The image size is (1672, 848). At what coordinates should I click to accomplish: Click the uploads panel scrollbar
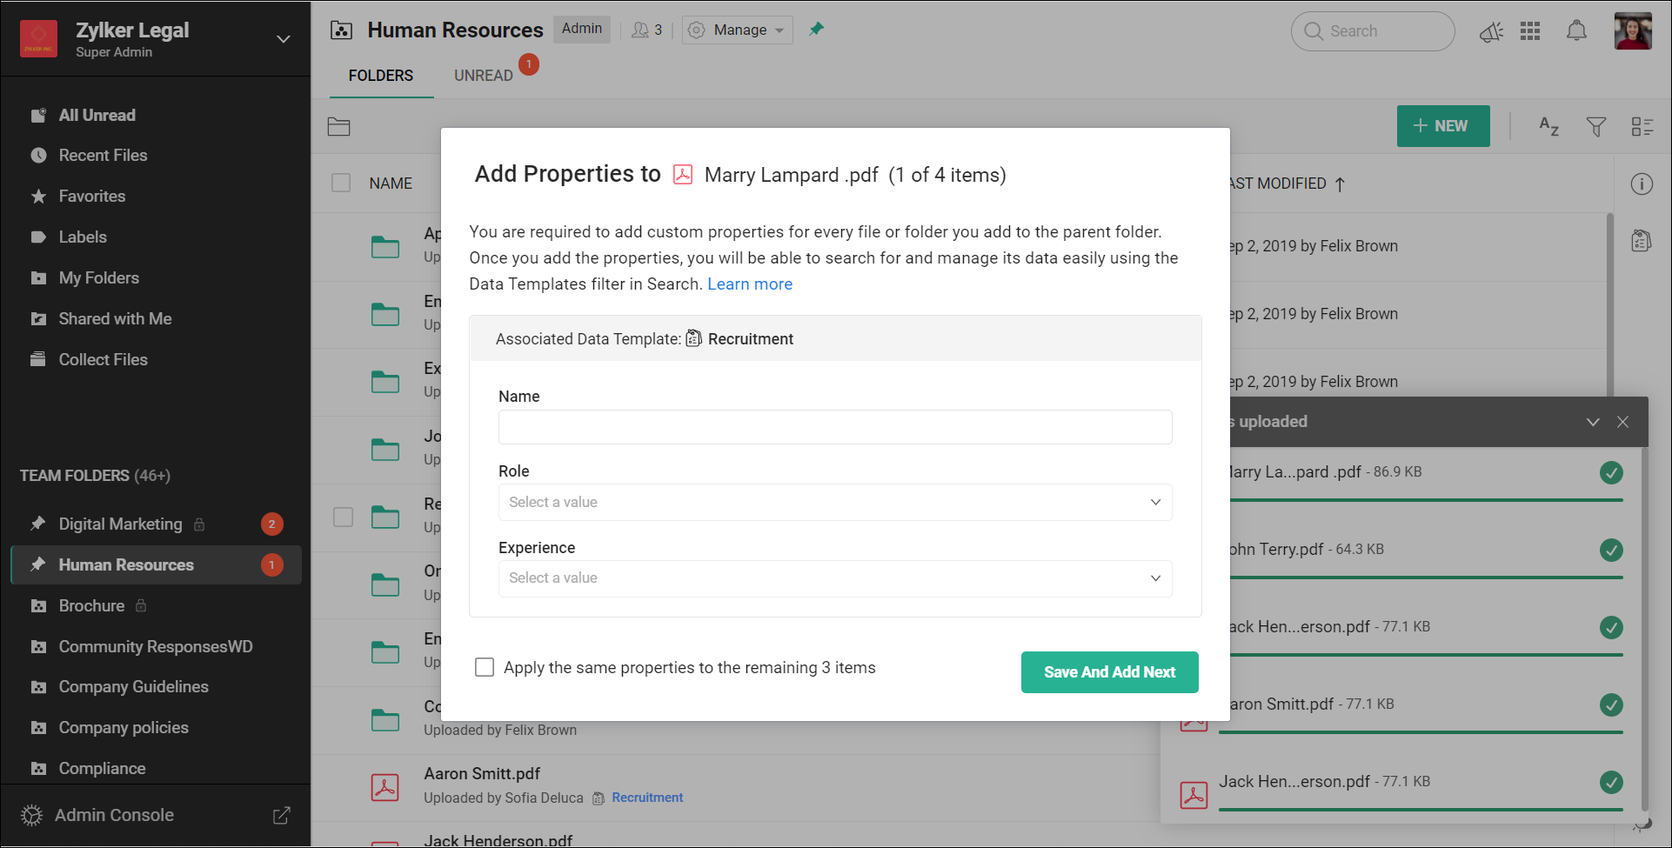click(x=1644, y=628)
